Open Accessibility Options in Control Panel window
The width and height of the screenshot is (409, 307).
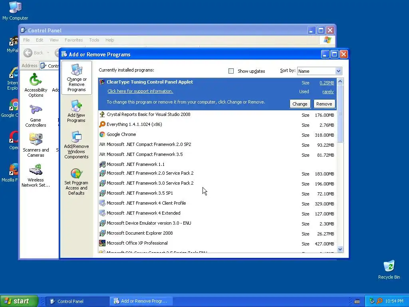coord(36,85)
